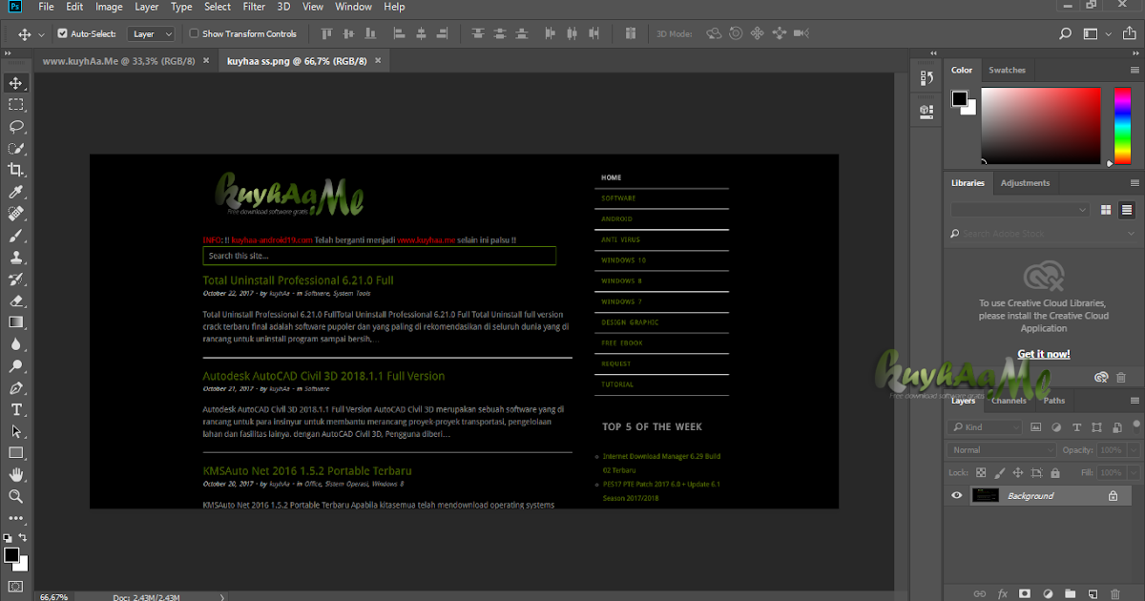This screenshot has width=1145, height=601.
Task: Activate the Hand tool
Action: click(16, 474)
